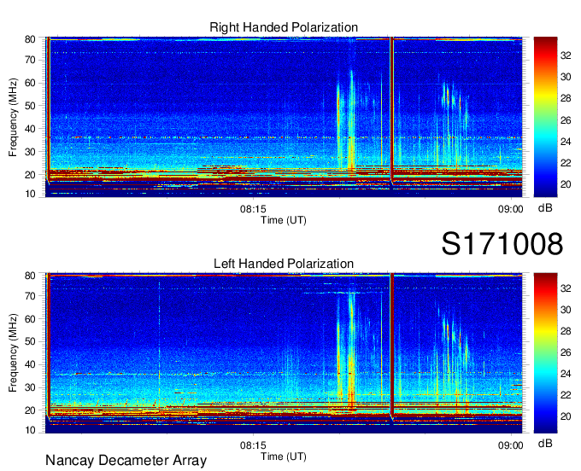Click the "dB" label under bottom color bar
This screenshot has width=581, height=471.
[545, 444]
